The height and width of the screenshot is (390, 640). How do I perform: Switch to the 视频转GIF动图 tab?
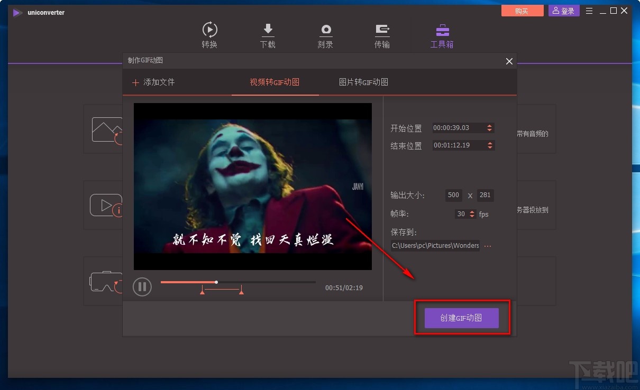(x=275, y=82)
